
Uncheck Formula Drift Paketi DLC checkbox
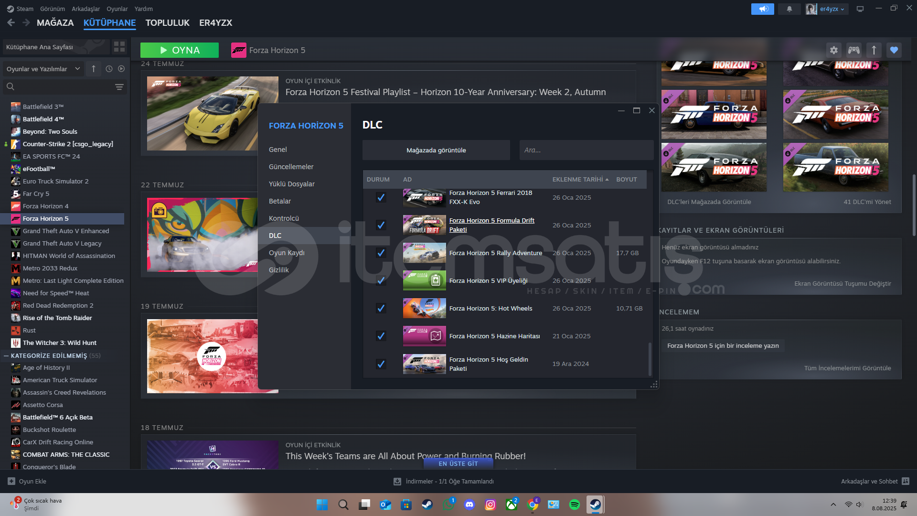click(x=381, y=225)
